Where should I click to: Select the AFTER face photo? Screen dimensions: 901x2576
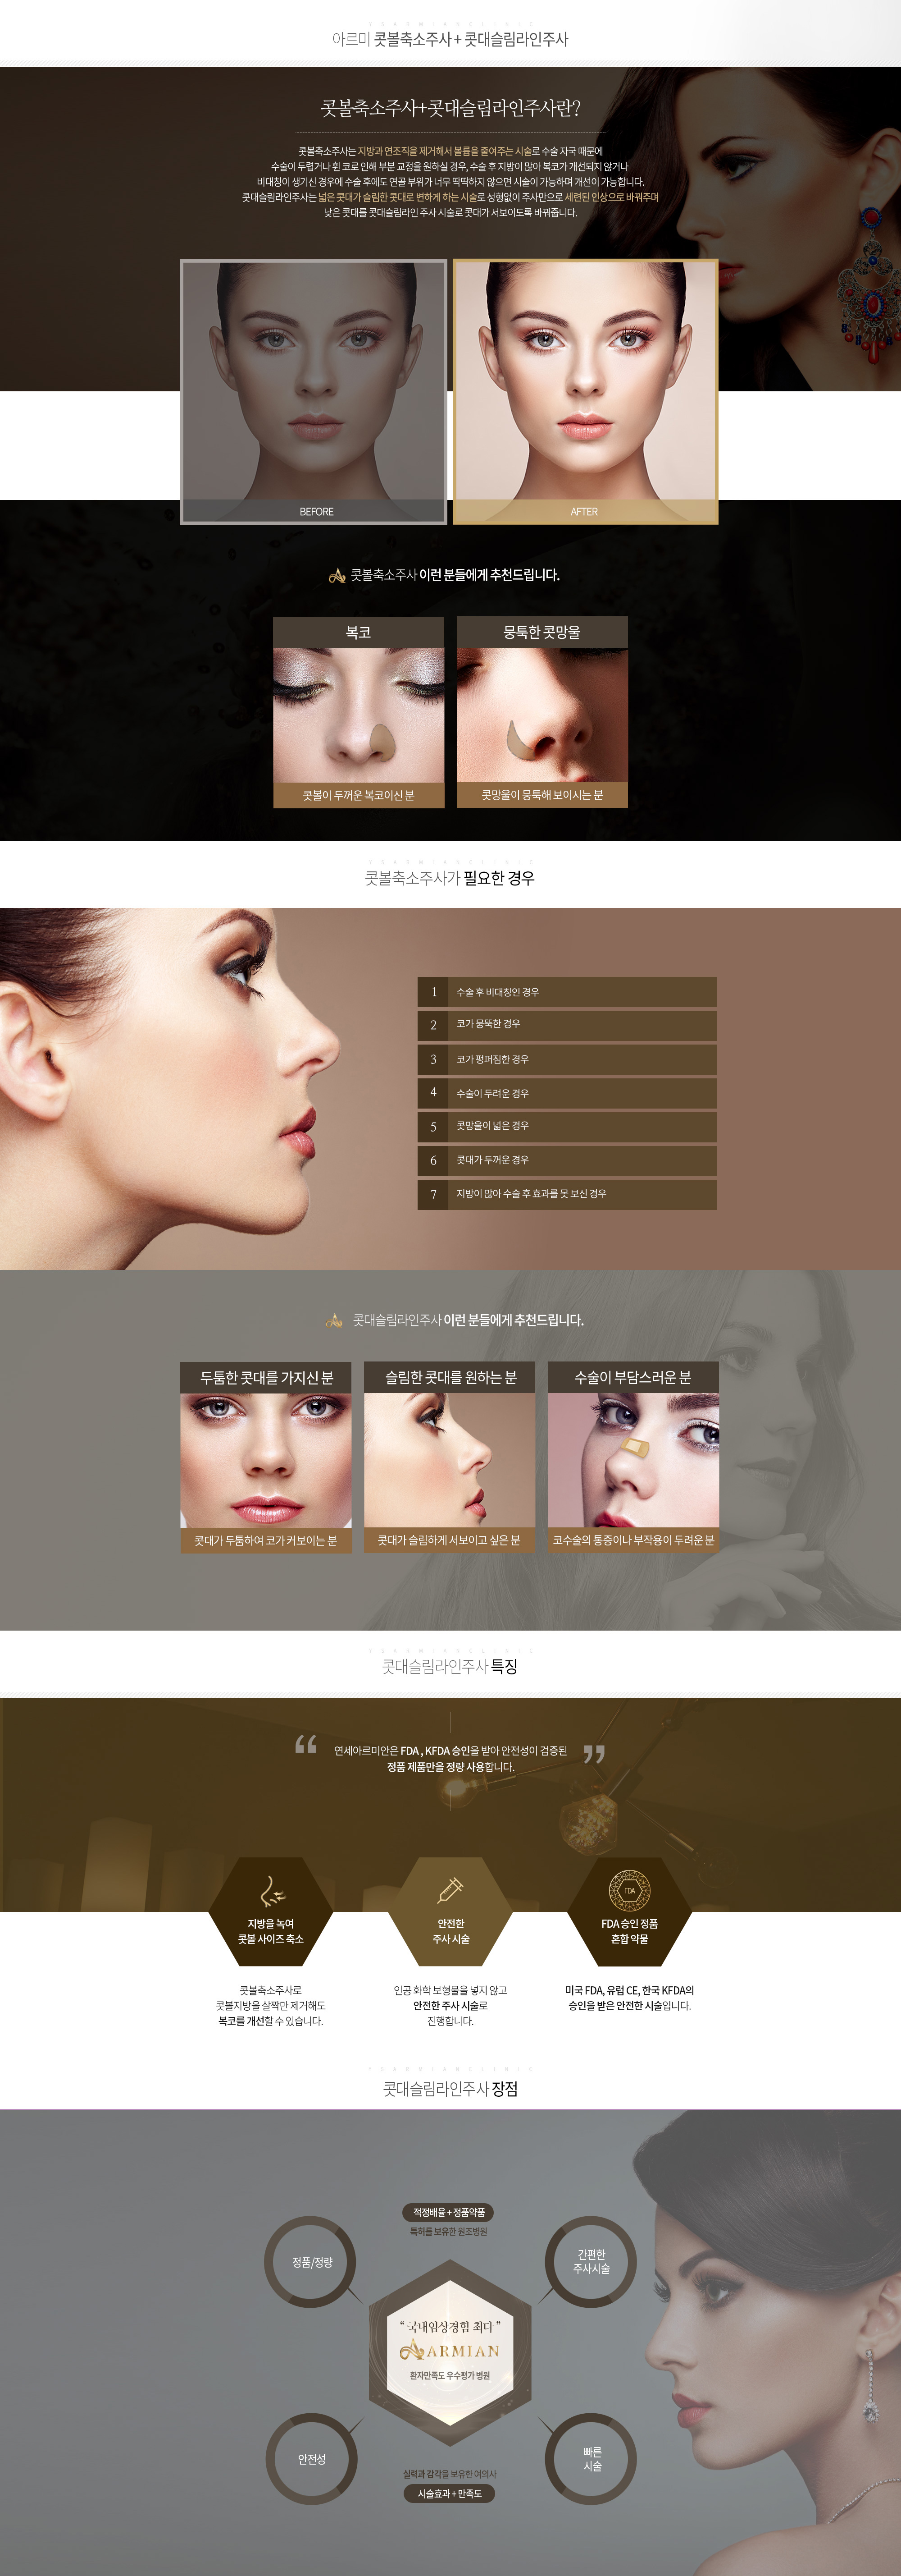(585, 390)
